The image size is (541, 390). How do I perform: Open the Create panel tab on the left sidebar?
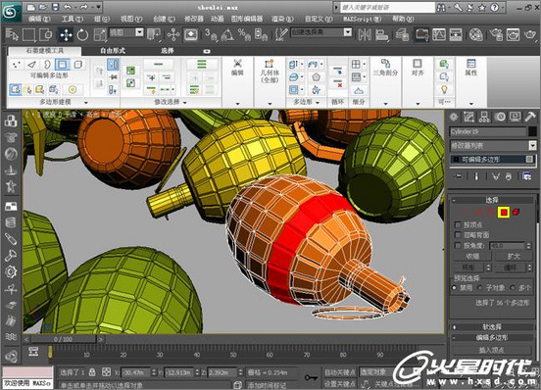454,118
